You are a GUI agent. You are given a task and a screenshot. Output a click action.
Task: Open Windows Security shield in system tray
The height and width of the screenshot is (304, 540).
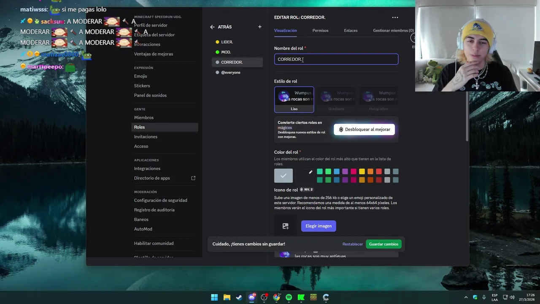click(x=475, y=297)
